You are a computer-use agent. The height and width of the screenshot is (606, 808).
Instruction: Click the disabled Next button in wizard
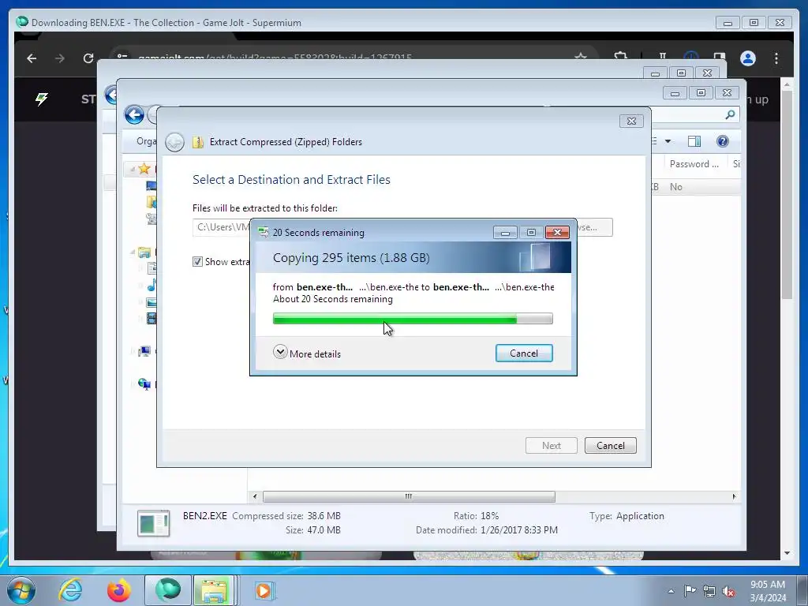(551, 445)
